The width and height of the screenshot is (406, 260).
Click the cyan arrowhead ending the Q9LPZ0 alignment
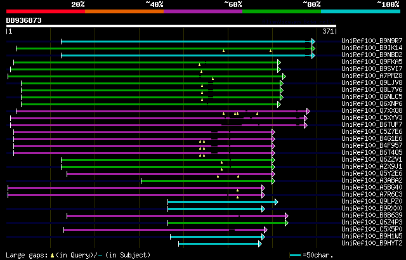pos(277,202)
